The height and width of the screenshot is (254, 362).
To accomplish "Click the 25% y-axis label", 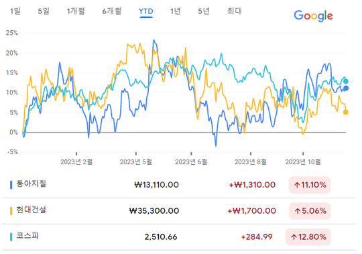I will (x=12, y=33).
